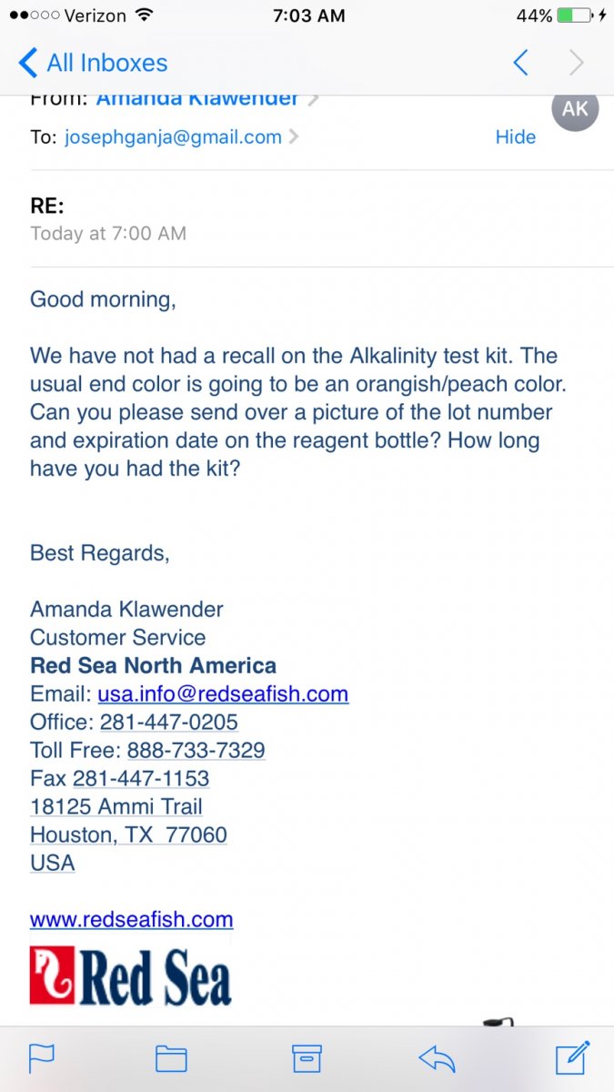Open the 18125 Ammi Trail address
Image resolution: width=614 pixels, height=1092 pixels.
coord(116,807)
